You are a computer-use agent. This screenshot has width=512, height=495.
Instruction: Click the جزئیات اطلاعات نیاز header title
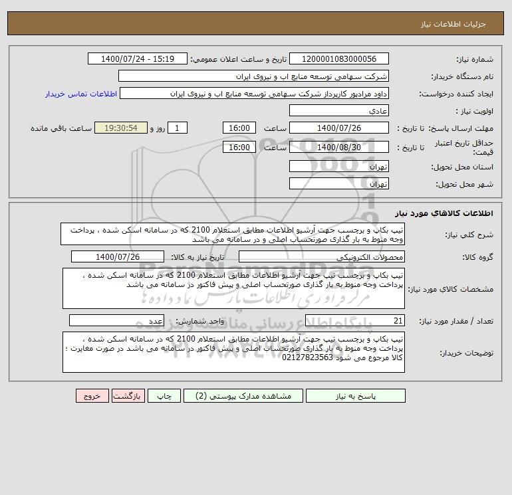[453, 24]
